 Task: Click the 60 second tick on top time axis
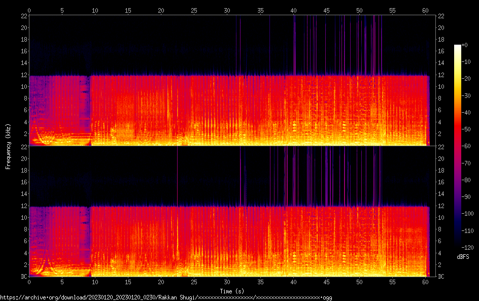(x=425, y=10)
